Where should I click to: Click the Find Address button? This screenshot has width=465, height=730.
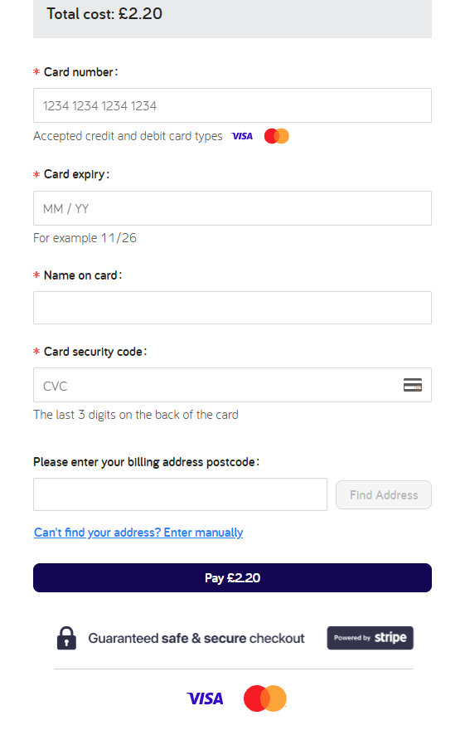[384, 495]
